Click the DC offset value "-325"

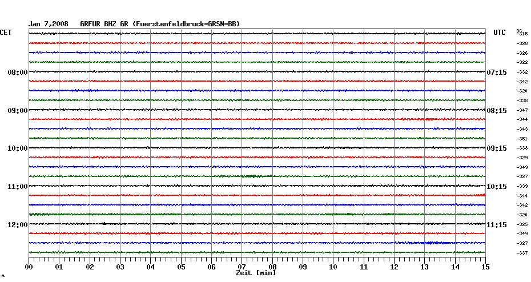pos(522,224)
